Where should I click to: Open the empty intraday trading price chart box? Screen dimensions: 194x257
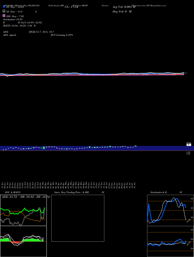78,218
